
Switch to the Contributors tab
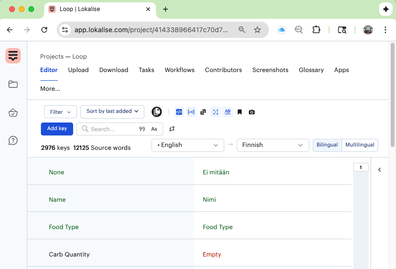pyautogui.click(x=223, y=70)
